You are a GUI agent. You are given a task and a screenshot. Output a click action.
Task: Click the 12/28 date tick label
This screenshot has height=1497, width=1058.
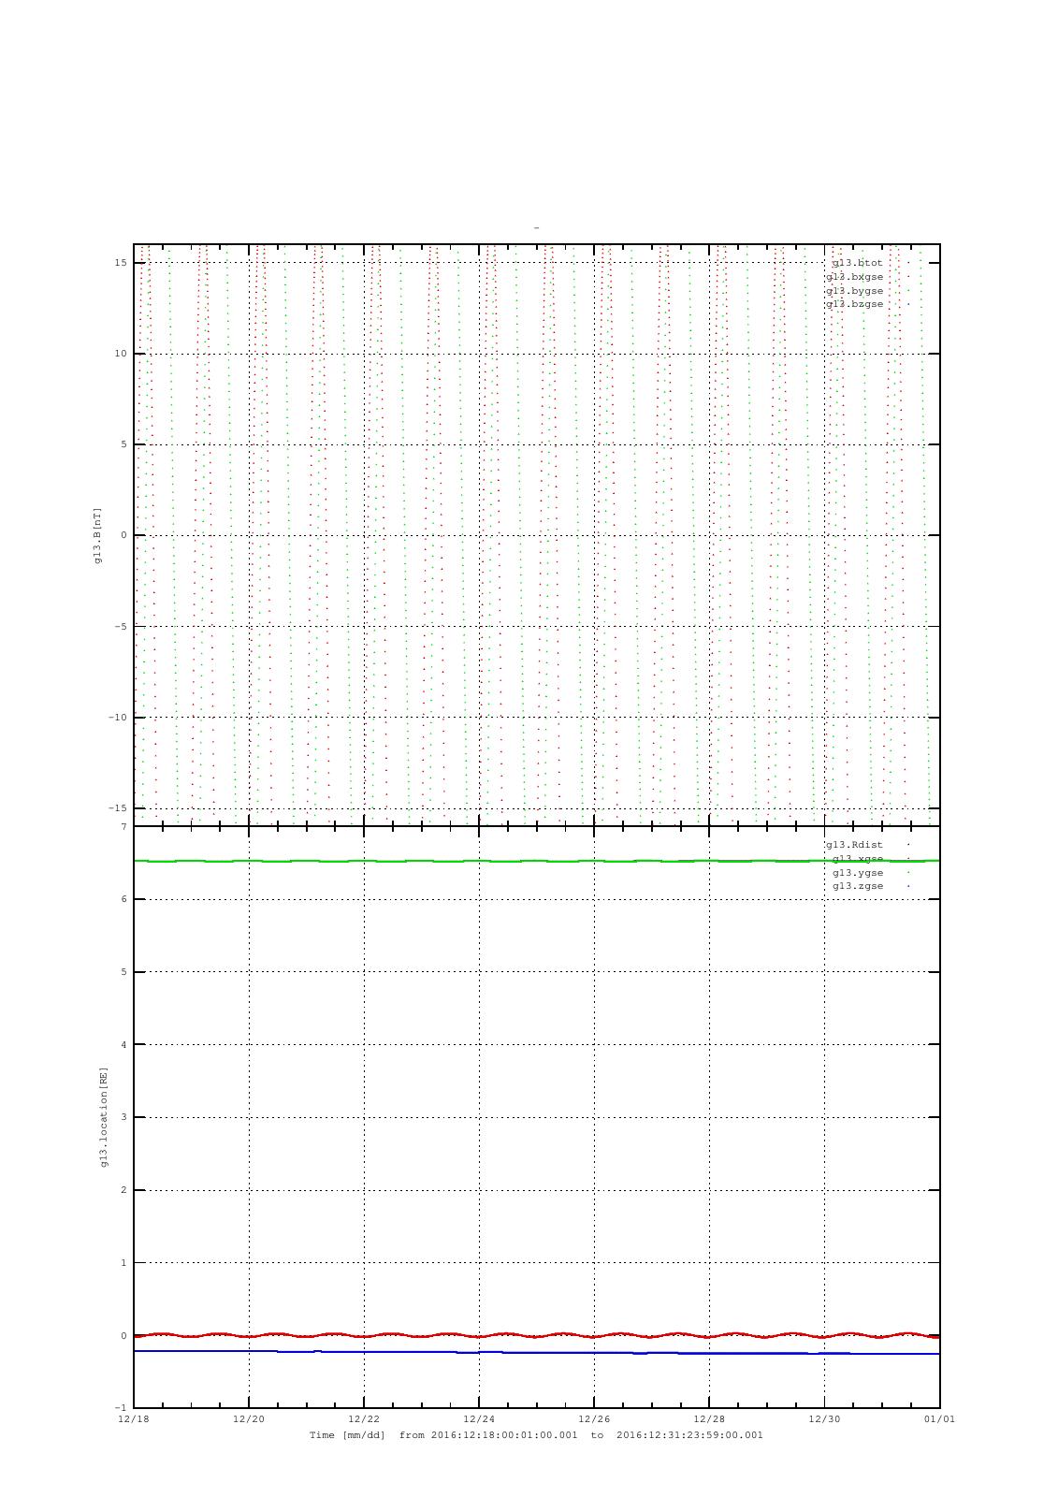[709, 1419]
